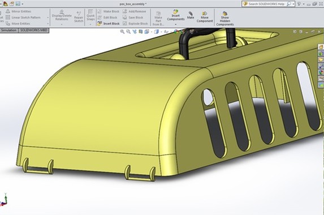Screen dimensions: 324x215
Task: Switch to the SOLIDWORKS MBD tab
Action: 34,31
